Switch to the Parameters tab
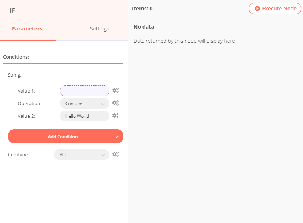The height and width of the screenshot is (223, 303). (x=27, y=29)
